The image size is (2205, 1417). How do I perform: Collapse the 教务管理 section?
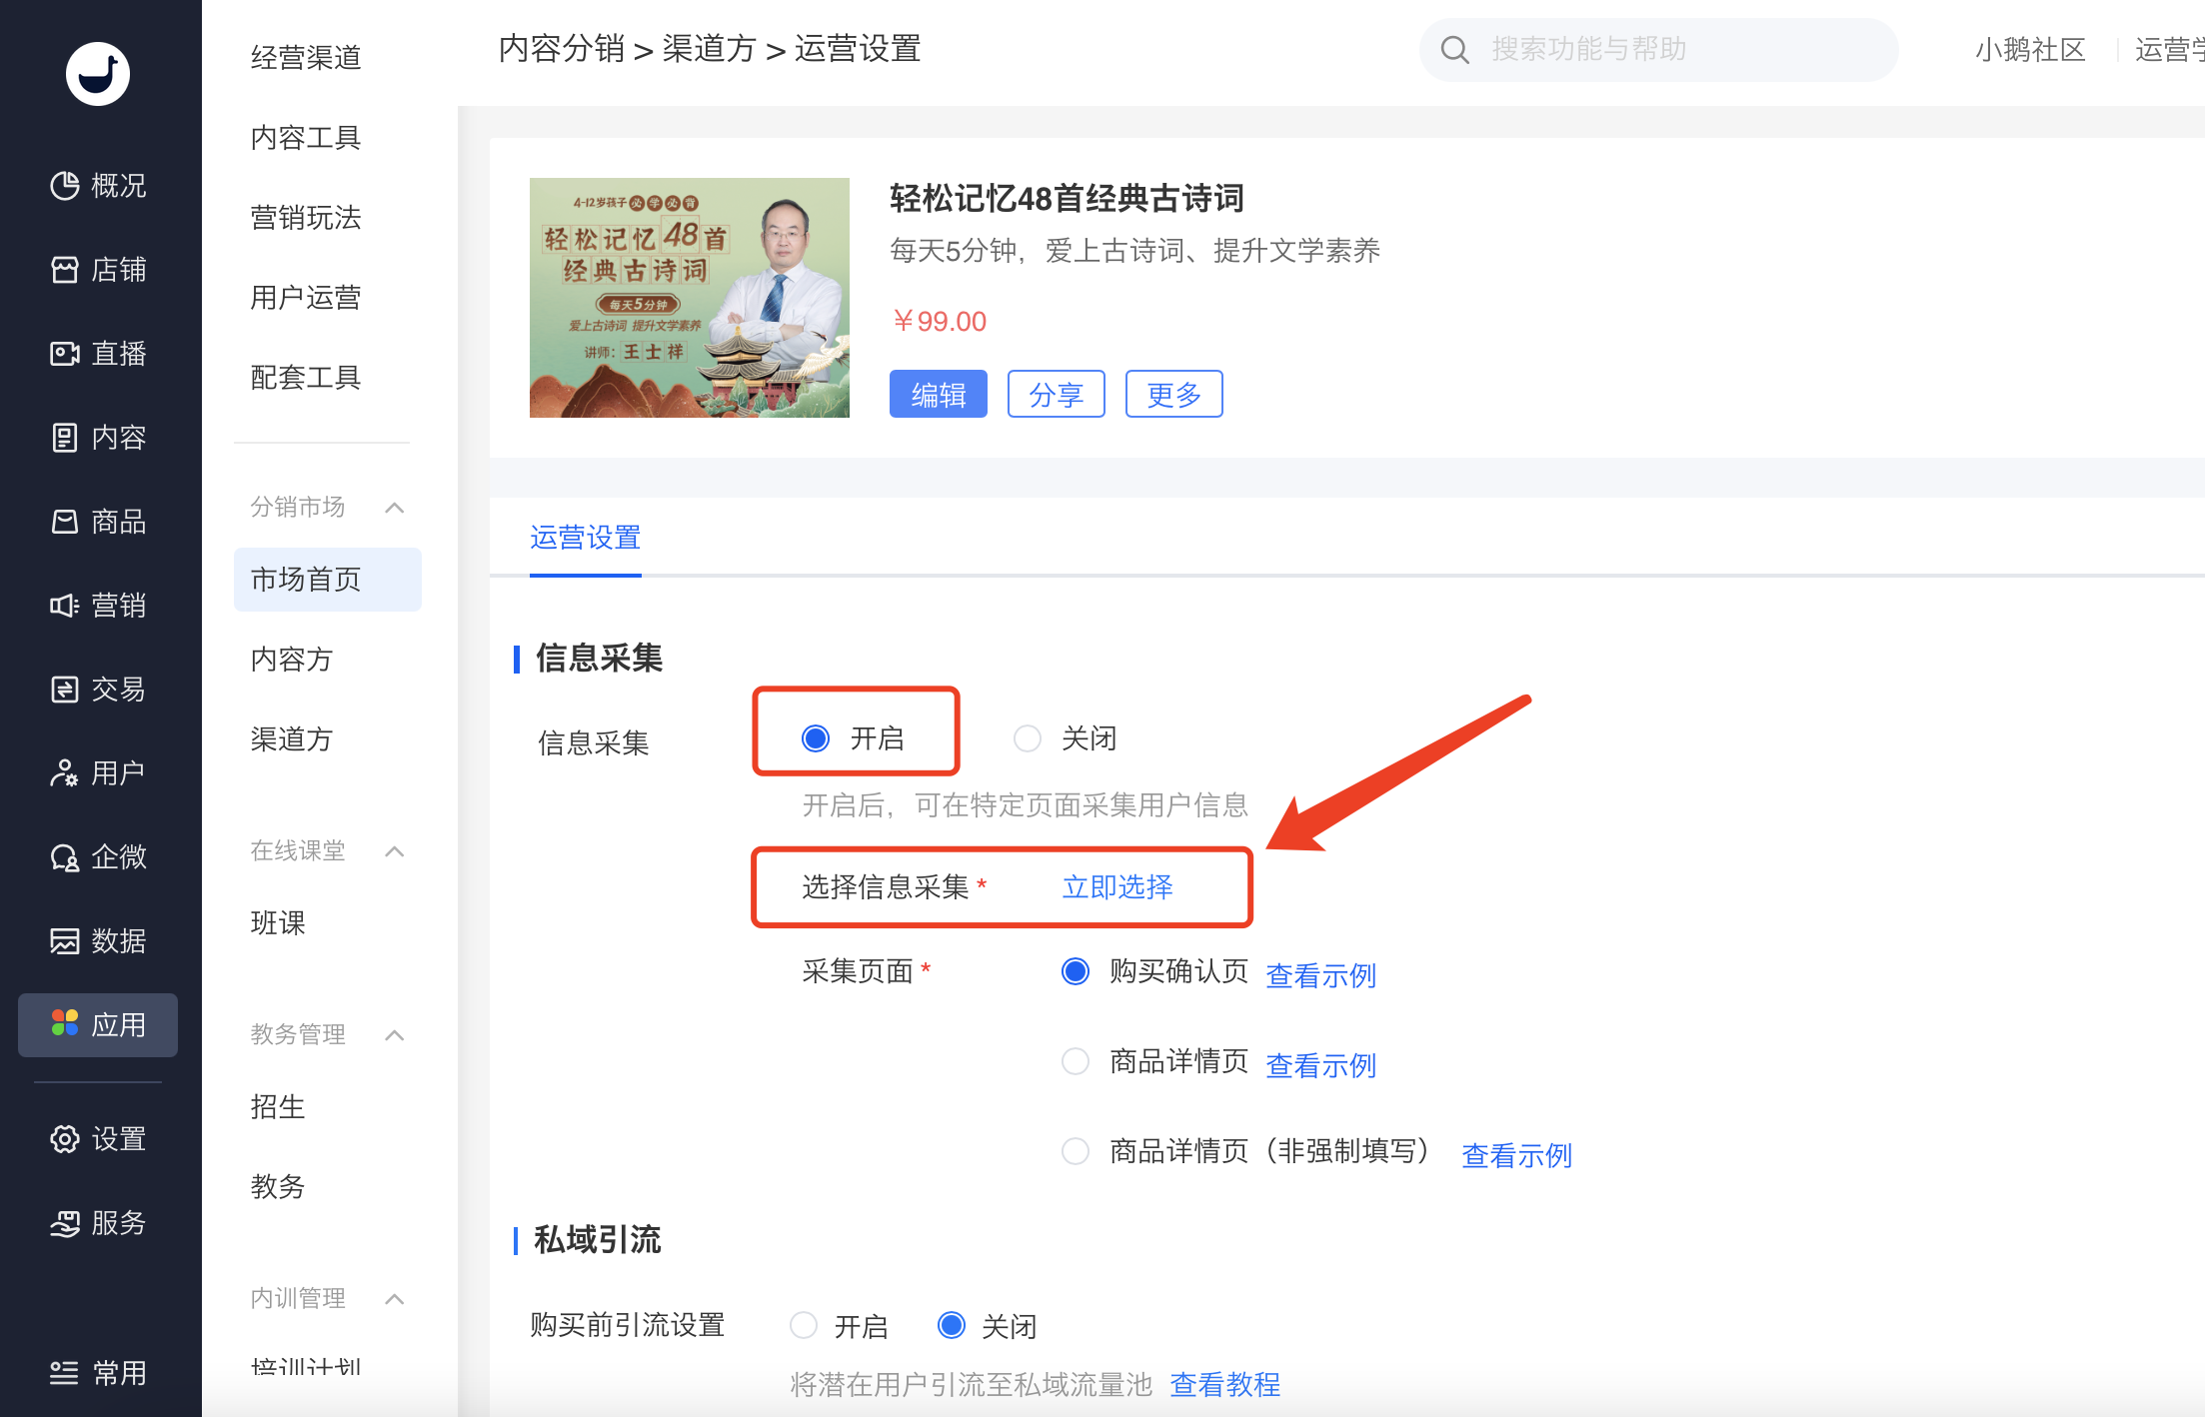395,1035
